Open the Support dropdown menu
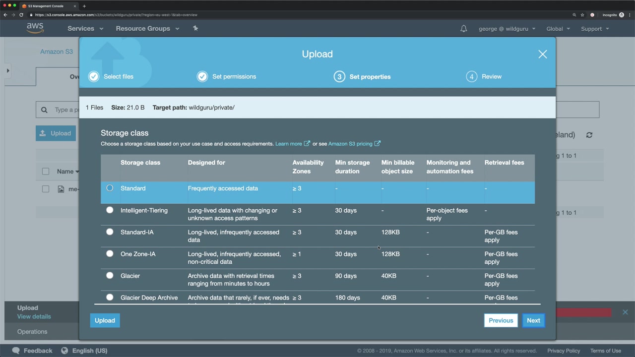Screen dimensions: 635x357 pos(594,29)
